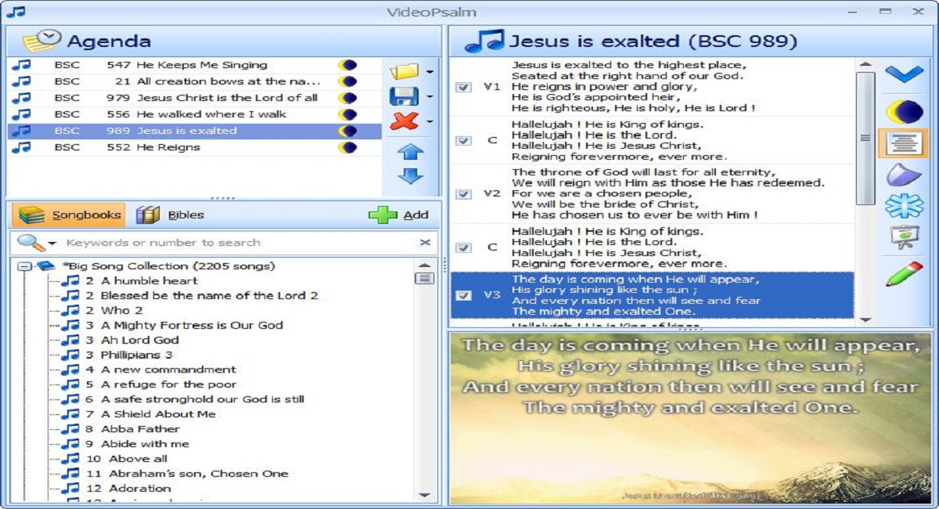Click the song tree scroll down arrow

(425, 495)
